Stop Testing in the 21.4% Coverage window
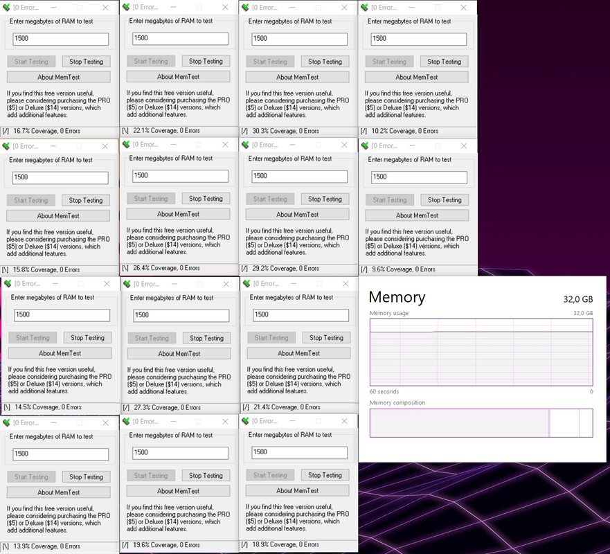Viewport: 610px width, 554px height. tap(326, 338)
